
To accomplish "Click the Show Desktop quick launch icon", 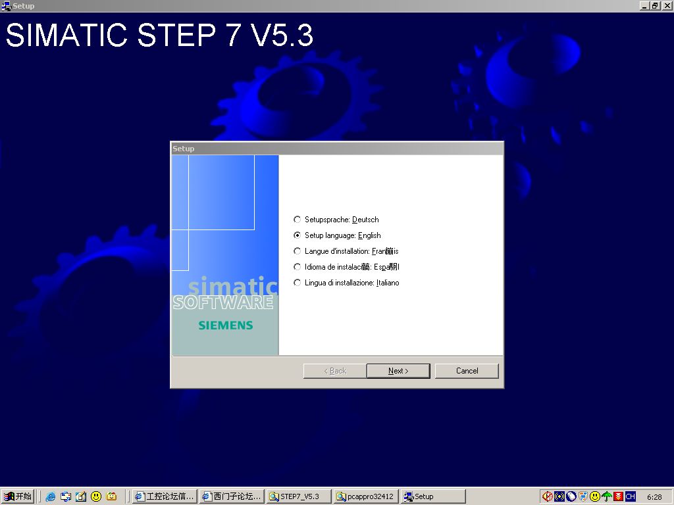I will (66, 497).
